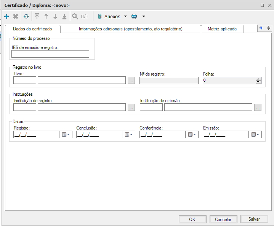The width and height of the screenshot is (274, 226).
Task: Go to the first record arrow
Action: [x=37, y=16]
